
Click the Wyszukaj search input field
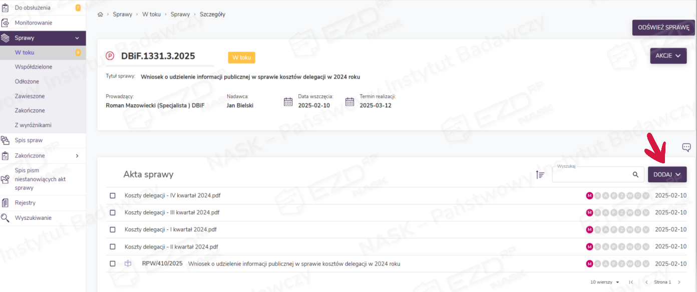pos(591,175)
